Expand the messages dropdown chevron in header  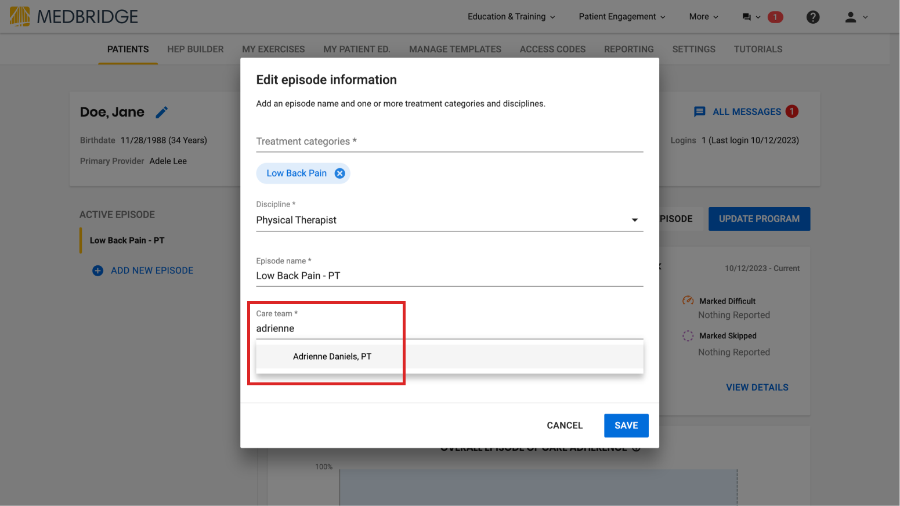point(758,17)
